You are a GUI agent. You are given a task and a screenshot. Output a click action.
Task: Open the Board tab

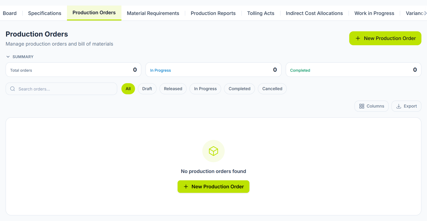[10, 13]
